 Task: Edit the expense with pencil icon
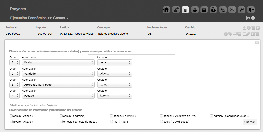pos(248,34)
